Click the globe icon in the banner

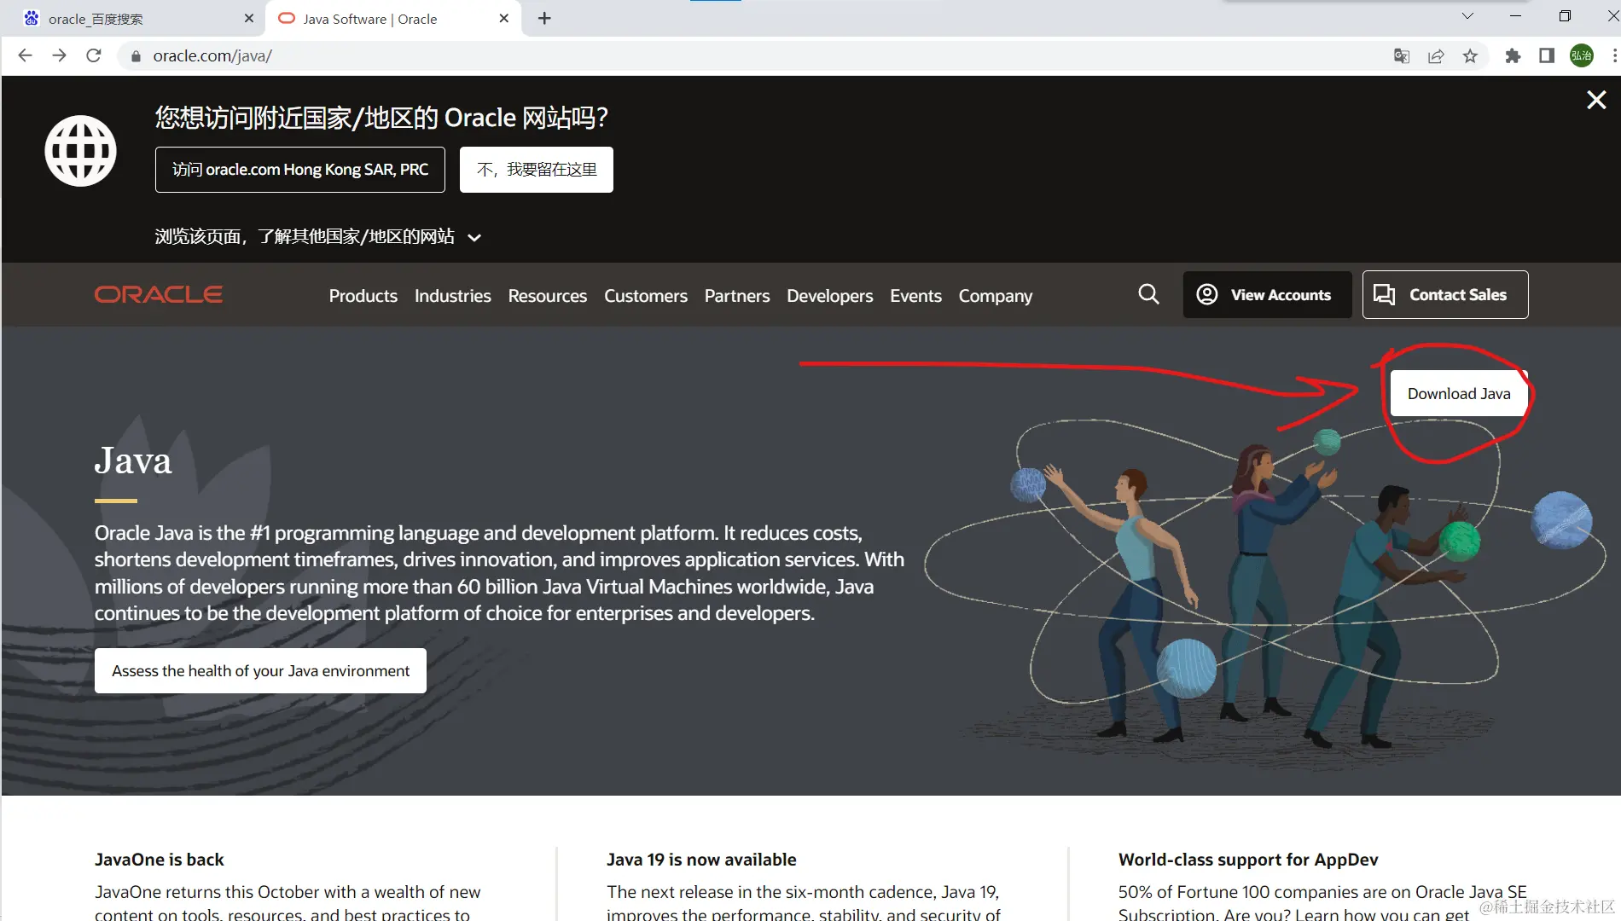pos(80,151)
